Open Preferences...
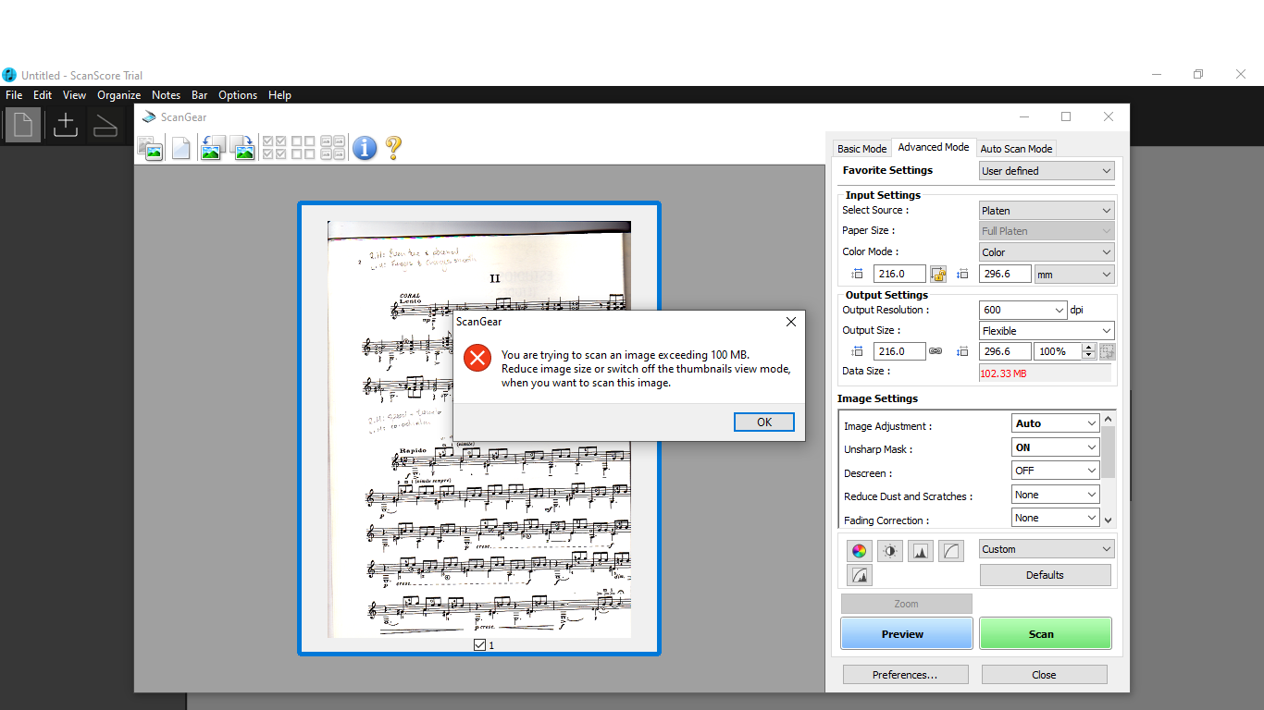Viewport: 1264px width, 710px height. pyautogui.click(x=906, y=675)
